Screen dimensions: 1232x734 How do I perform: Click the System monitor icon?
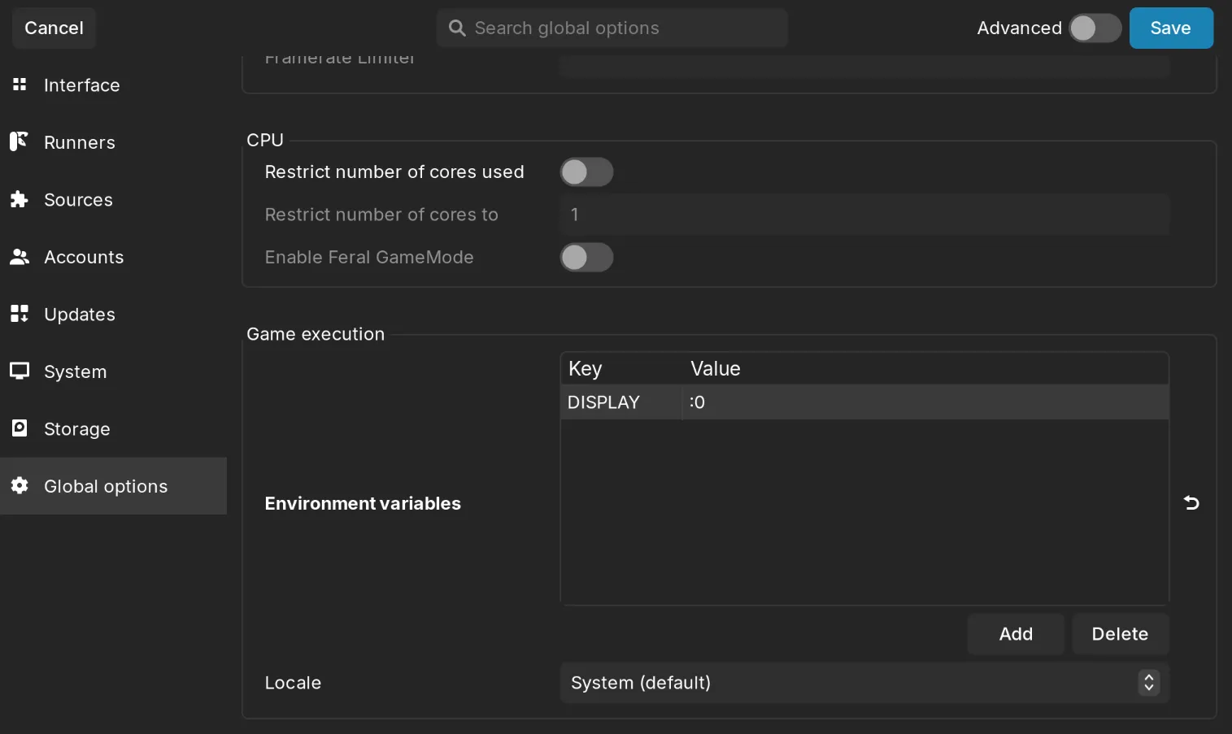(x=20, y=371)
